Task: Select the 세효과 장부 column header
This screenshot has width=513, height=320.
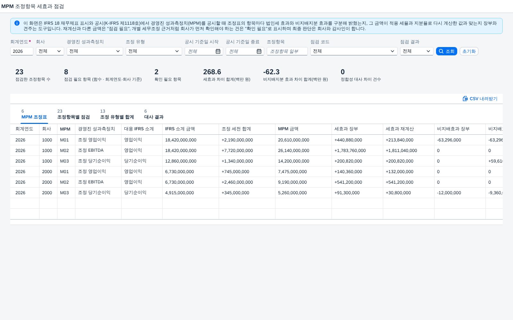Action: [x=357, y=129]
